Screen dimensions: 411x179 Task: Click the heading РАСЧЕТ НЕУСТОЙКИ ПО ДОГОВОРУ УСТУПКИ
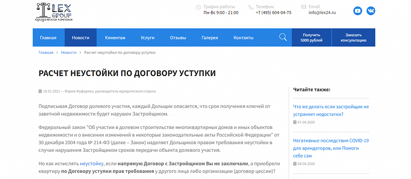[127, 73]
